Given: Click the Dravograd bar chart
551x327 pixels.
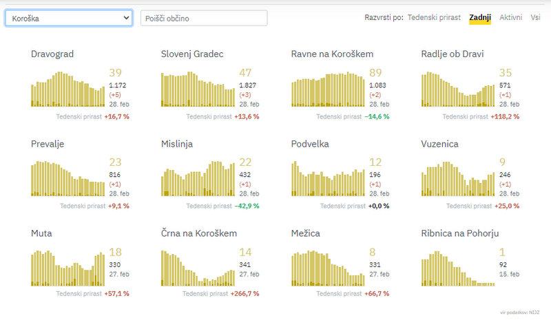Looking at the screenshot, I should [67, 90].
